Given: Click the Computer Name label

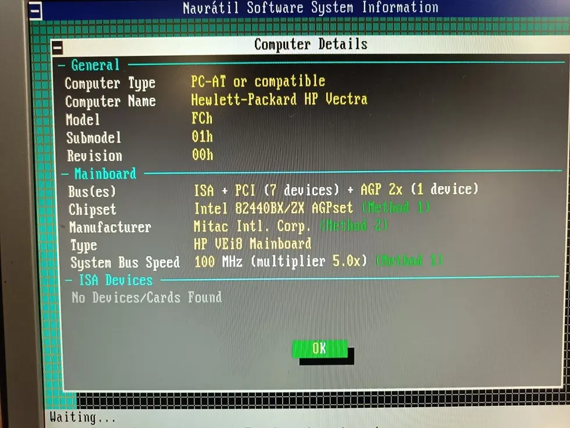Looking at the screenshot, I should click(x=111, y=101).
